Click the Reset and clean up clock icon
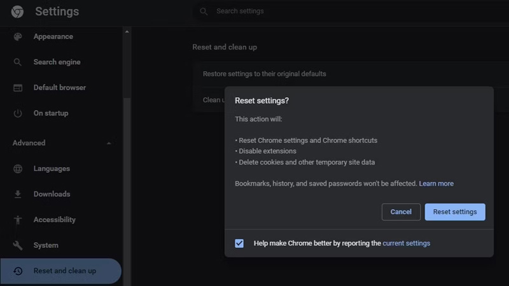Screen dimensions: 509x286 click(18, 271)
